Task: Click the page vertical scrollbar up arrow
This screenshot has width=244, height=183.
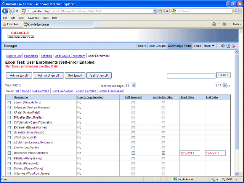Action: (x=236, y=52)
